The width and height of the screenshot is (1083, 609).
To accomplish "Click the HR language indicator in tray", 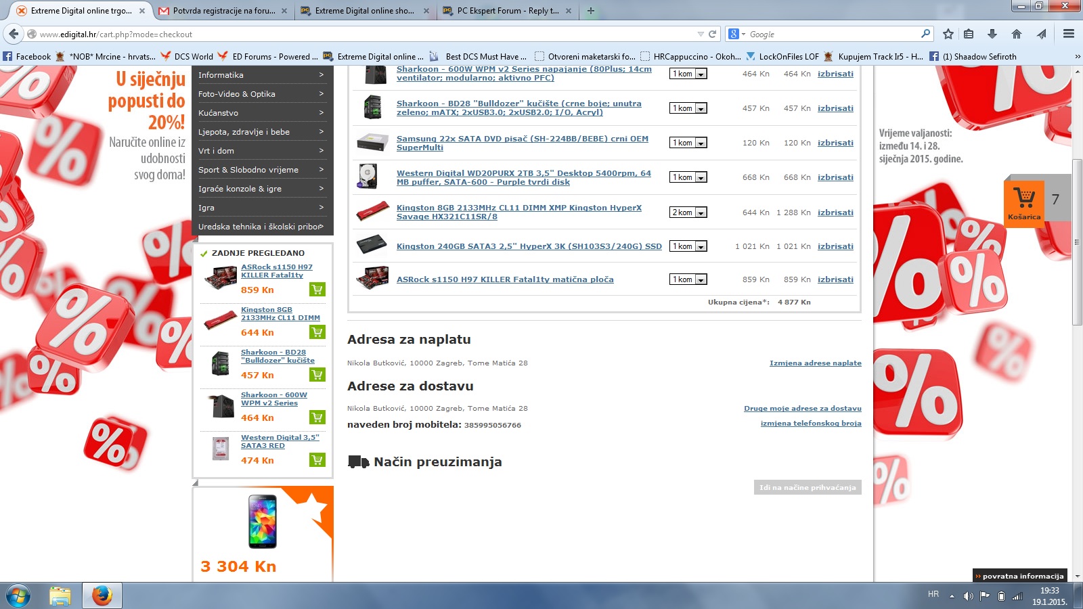I will click(x=933, y=594).
